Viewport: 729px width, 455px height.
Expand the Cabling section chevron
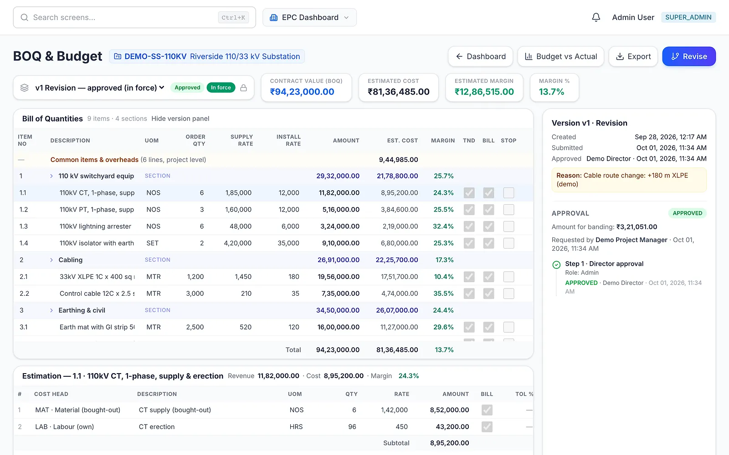tap(51, 260)
